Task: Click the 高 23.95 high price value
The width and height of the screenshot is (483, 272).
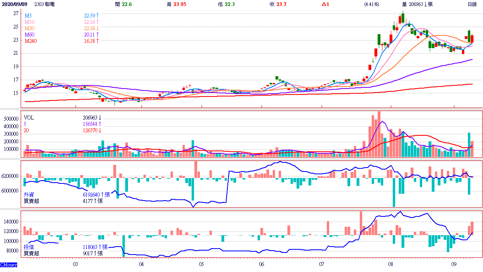Action: point(177,4)
